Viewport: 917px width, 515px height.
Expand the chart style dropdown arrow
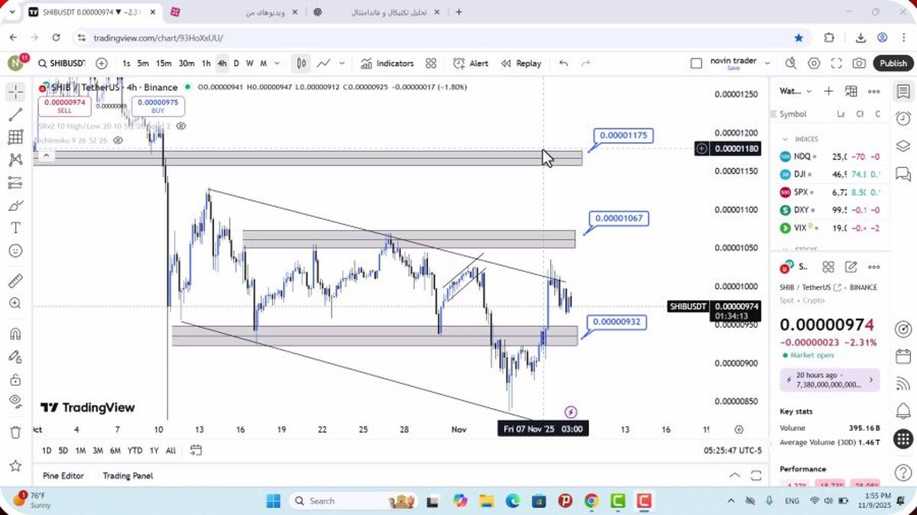342,63
